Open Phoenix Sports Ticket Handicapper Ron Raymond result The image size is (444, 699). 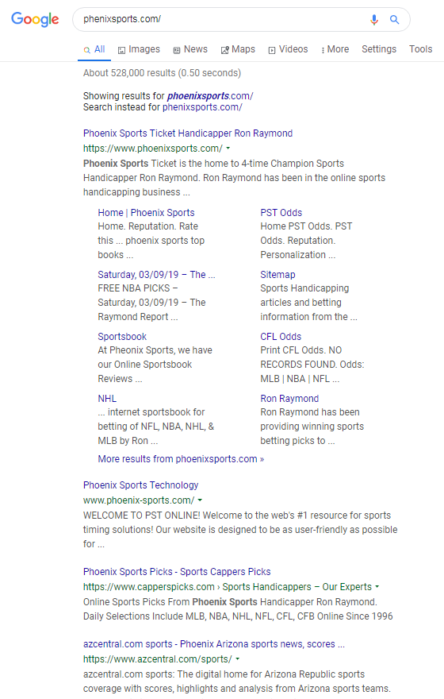point(188,133)
